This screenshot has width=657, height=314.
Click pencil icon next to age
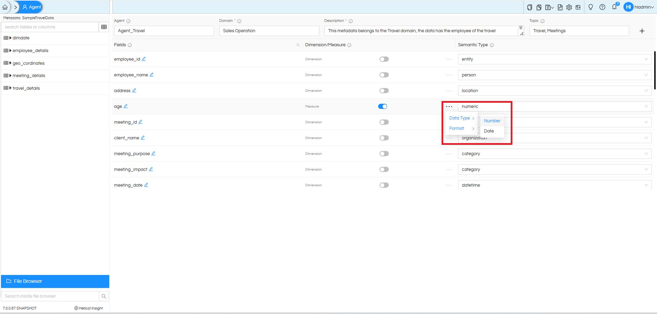[x=126, y=106]
